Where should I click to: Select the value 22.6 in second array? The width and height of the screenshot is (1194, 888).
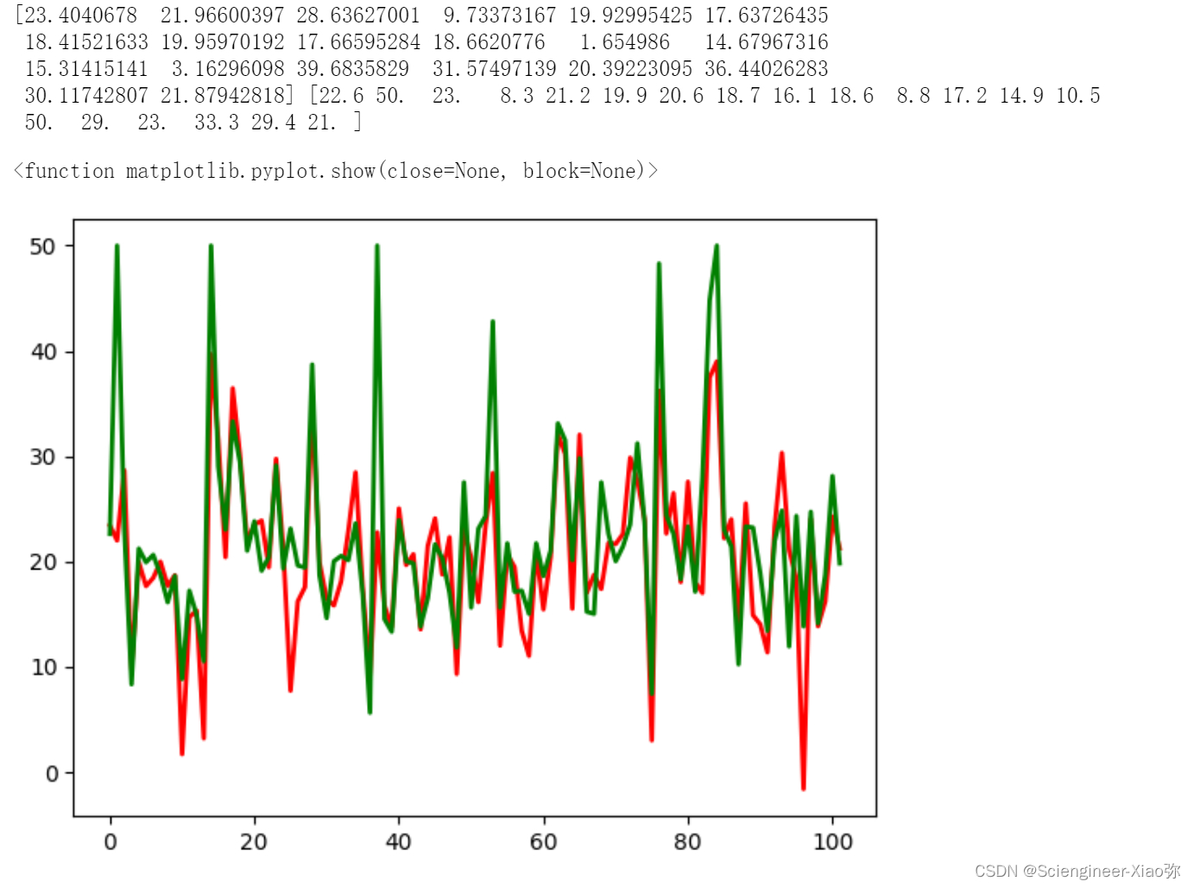point(342,96)
